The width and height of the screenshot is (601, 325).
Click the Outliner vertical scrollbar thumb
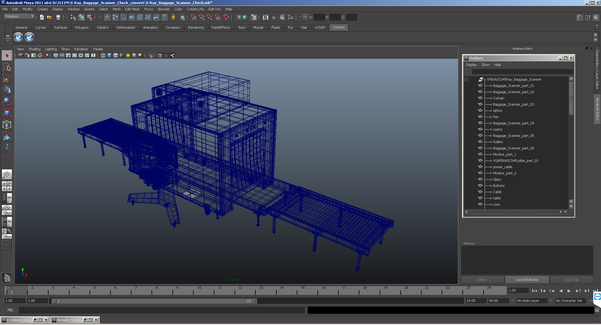tap(571, 98)
